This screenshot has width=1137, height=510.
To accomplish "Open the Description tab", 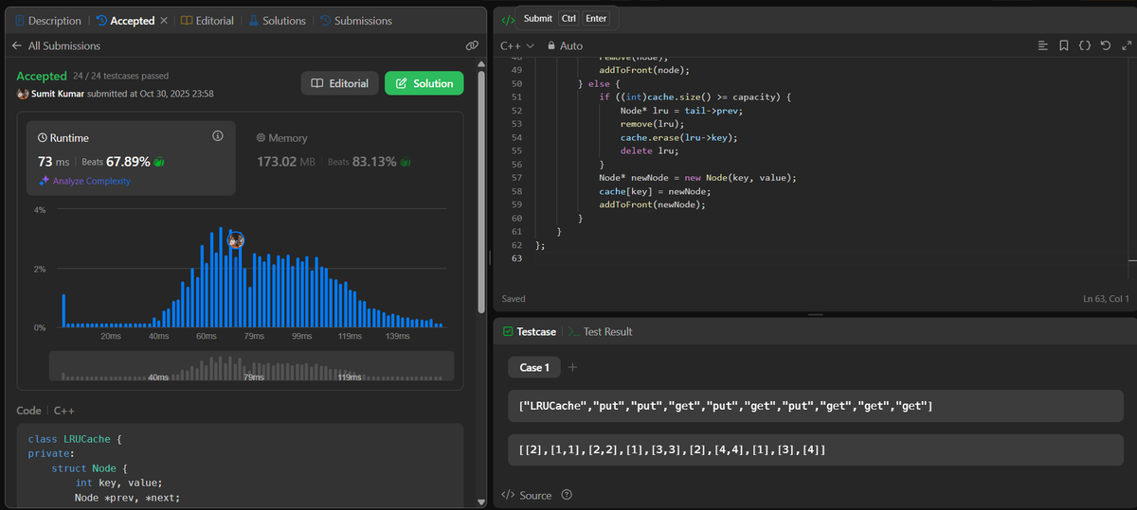I will click(48, 20).
